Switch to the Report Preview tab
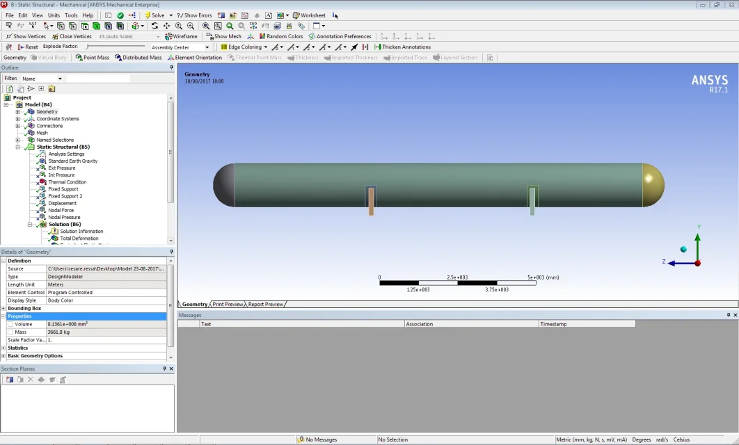 pos(266,305)
